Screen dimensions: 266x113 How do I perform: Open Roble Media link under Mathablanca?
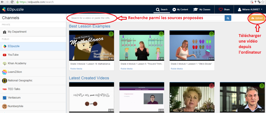coord(76,69)
